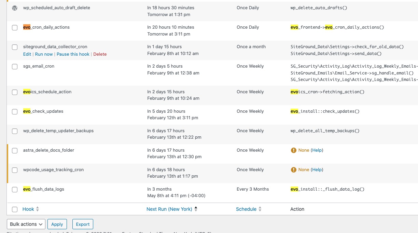Open the Bulk actions dropdown
Image resolution: width=418 pixels, height=233 pixels.
point(26,224)
